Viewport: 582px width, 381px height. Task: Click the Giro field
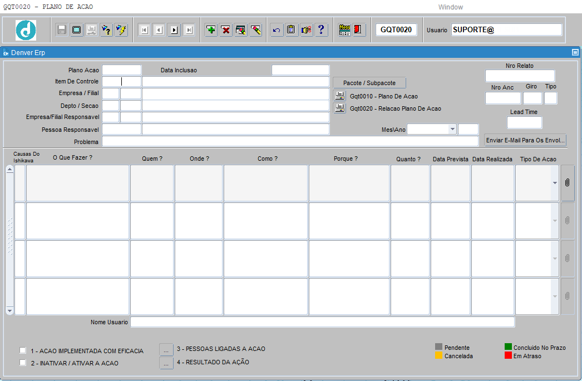pyautogui.click(x=532, y=98)
